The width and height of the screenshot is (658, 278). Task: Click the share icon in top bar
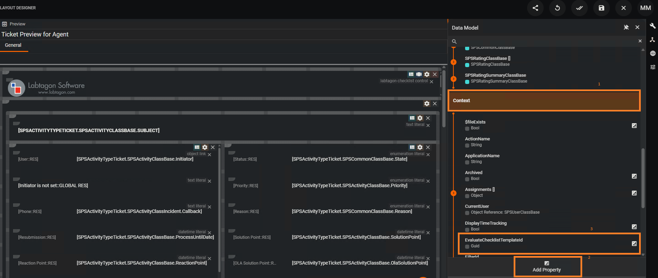535,8
